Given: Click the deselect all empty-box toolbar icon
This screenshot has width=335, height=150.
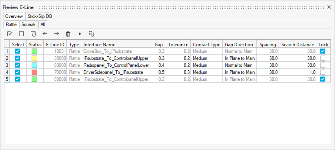Looking at the screenshot, I should [22, 34].
